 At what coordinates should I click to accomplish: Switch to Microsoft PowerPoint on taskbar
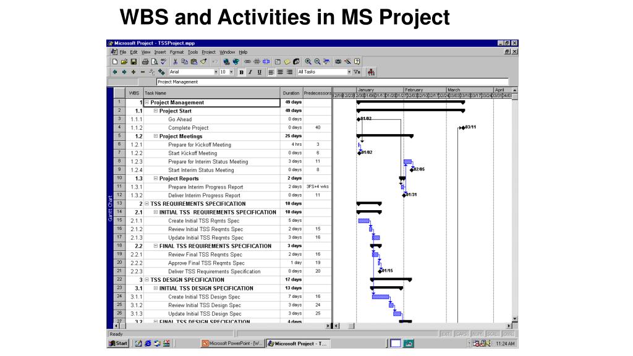(232, 344)
